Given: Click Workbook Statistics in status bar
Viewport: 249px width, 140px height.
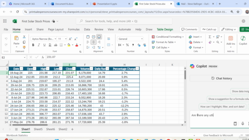Looking at the screenshot, I should pyautogui.click(x=17, y=135).
